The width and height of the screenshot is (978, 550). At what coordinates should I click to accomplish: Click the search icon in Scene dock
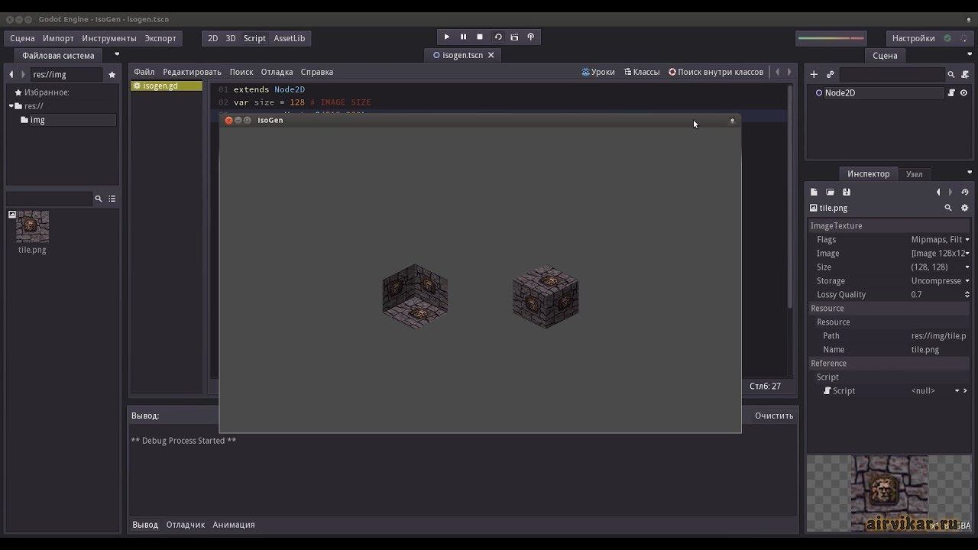[951, 74]
